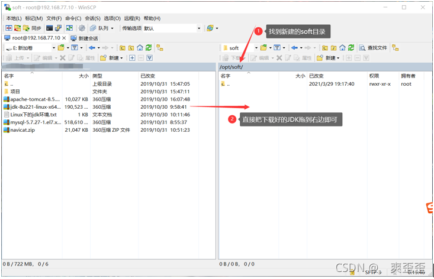Image resolution: width=434 pixels, height=279 pixels.
Task: Go to remote root directory icon
Action: 334,48
